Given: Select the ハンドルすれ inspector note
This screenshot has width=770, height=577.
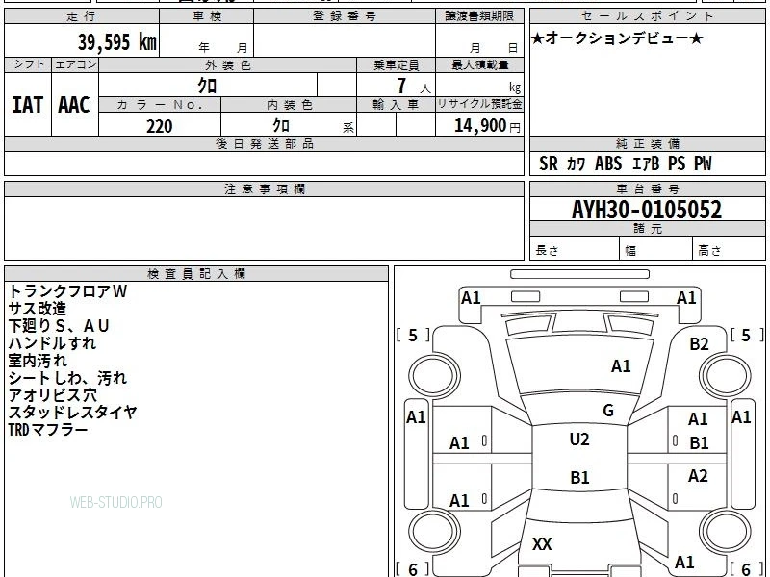Looking at the screenshot, I should (x=52, y=343).
